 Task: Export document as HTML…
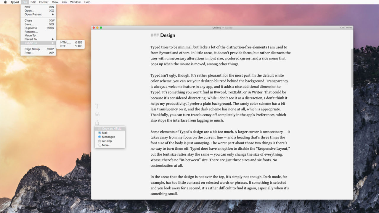coord(70,42)
